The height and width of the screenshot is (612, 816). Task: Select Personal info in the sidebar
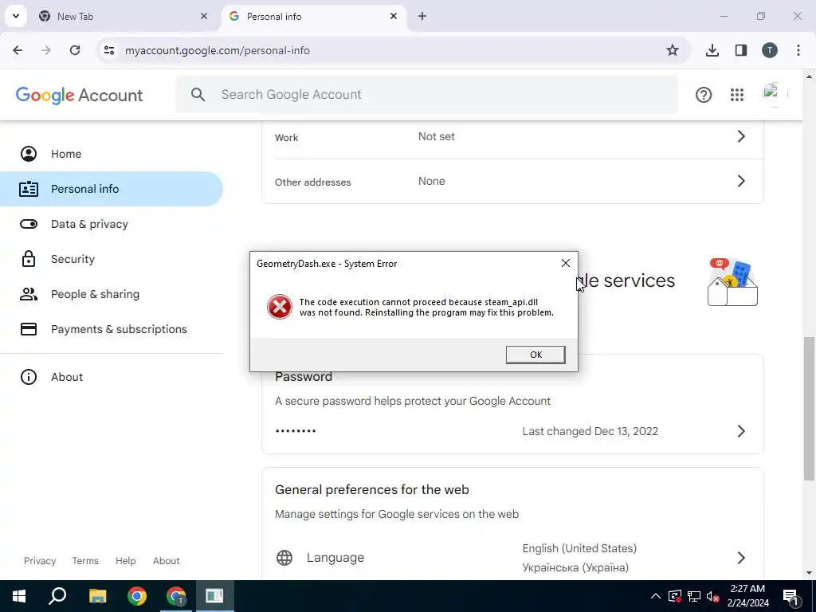112,189
